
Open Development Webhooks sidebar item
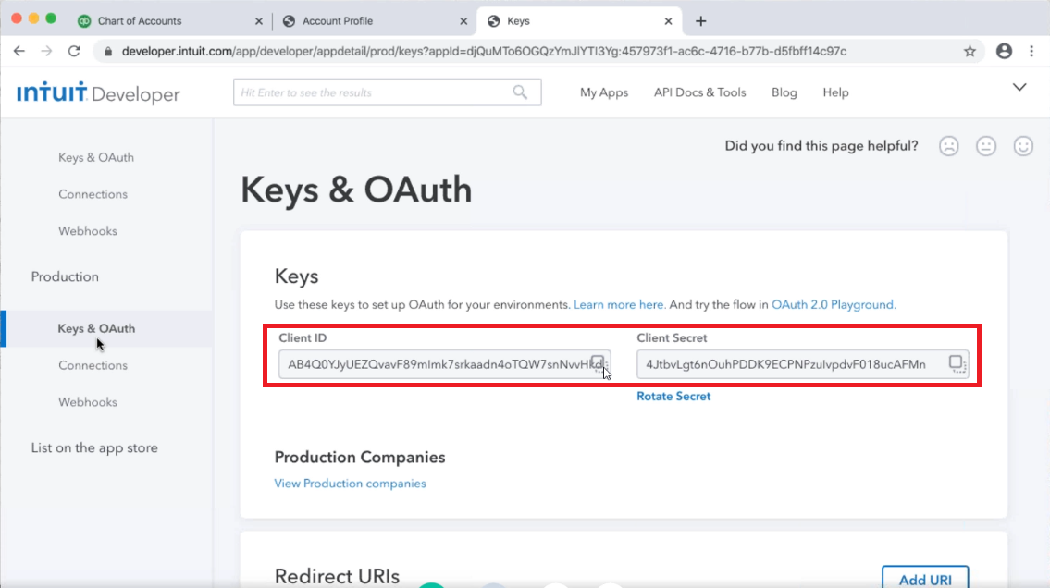tap(88, 231)
